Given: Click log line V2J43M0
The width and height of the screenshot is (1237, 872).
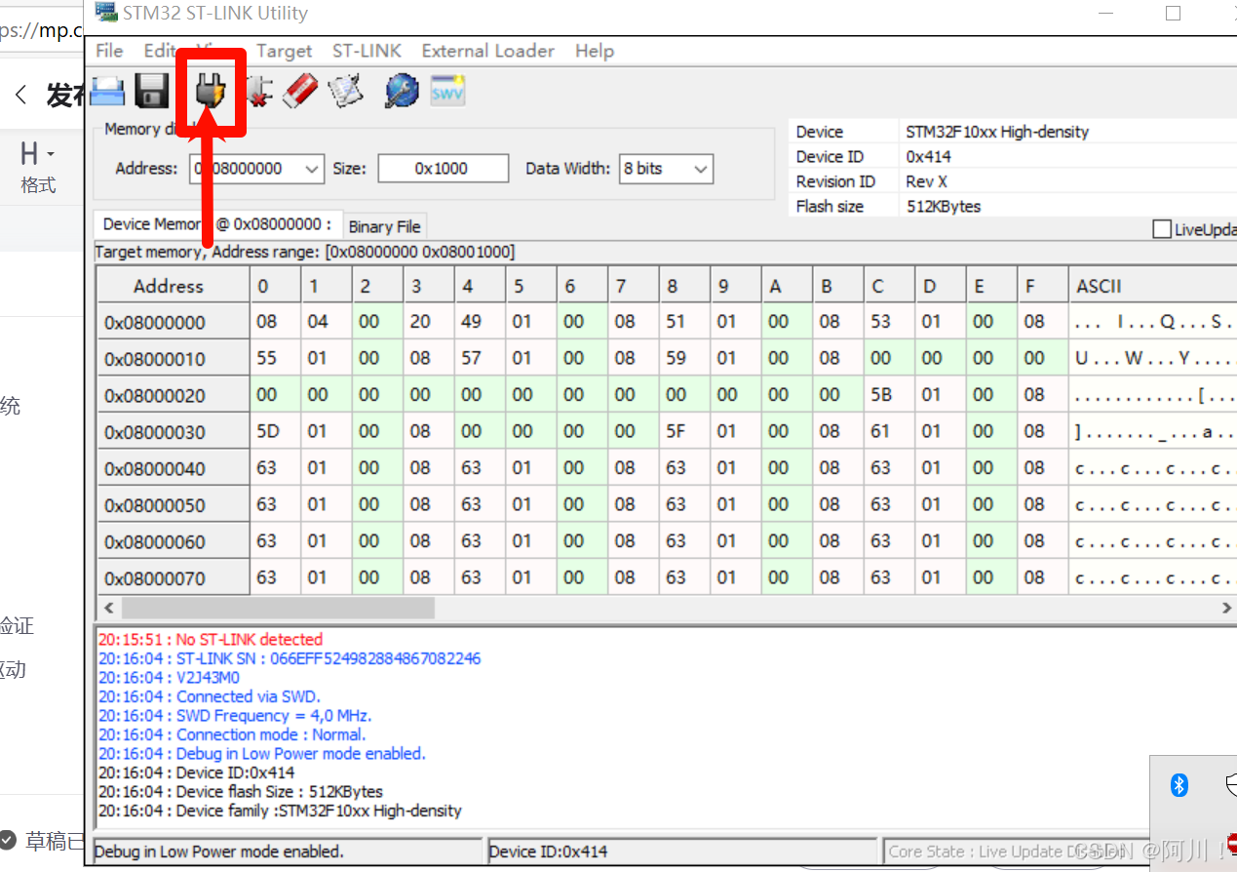Looking at the screenshot, I should tap(169, 678).
